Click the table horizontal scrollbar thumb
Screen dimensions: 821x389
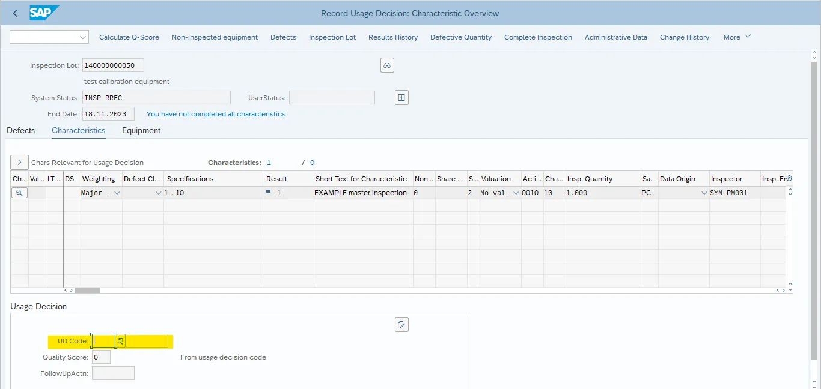87,290
